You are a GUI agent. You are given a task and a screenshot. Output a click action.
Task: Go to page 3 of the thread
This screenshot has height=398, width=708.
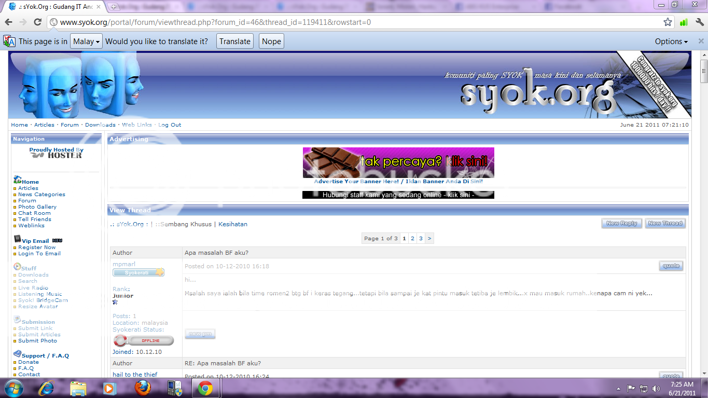[x=421, y=238]
